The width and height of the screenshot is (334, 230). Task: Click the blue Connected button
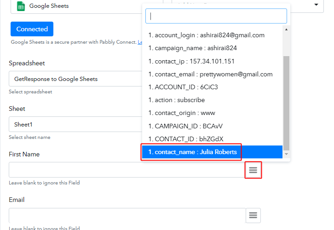32,29
